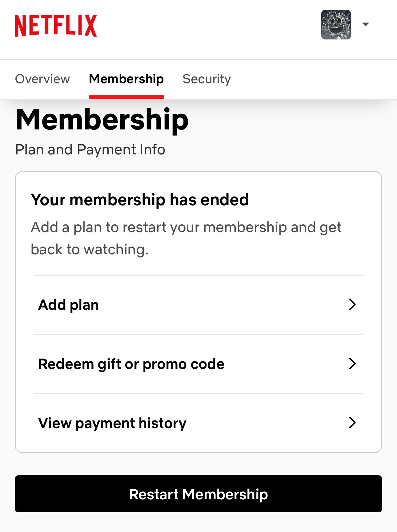Viewport: 397px width, 532px height.
Task: Open the profile avatar menu
Action: [336, 25]
